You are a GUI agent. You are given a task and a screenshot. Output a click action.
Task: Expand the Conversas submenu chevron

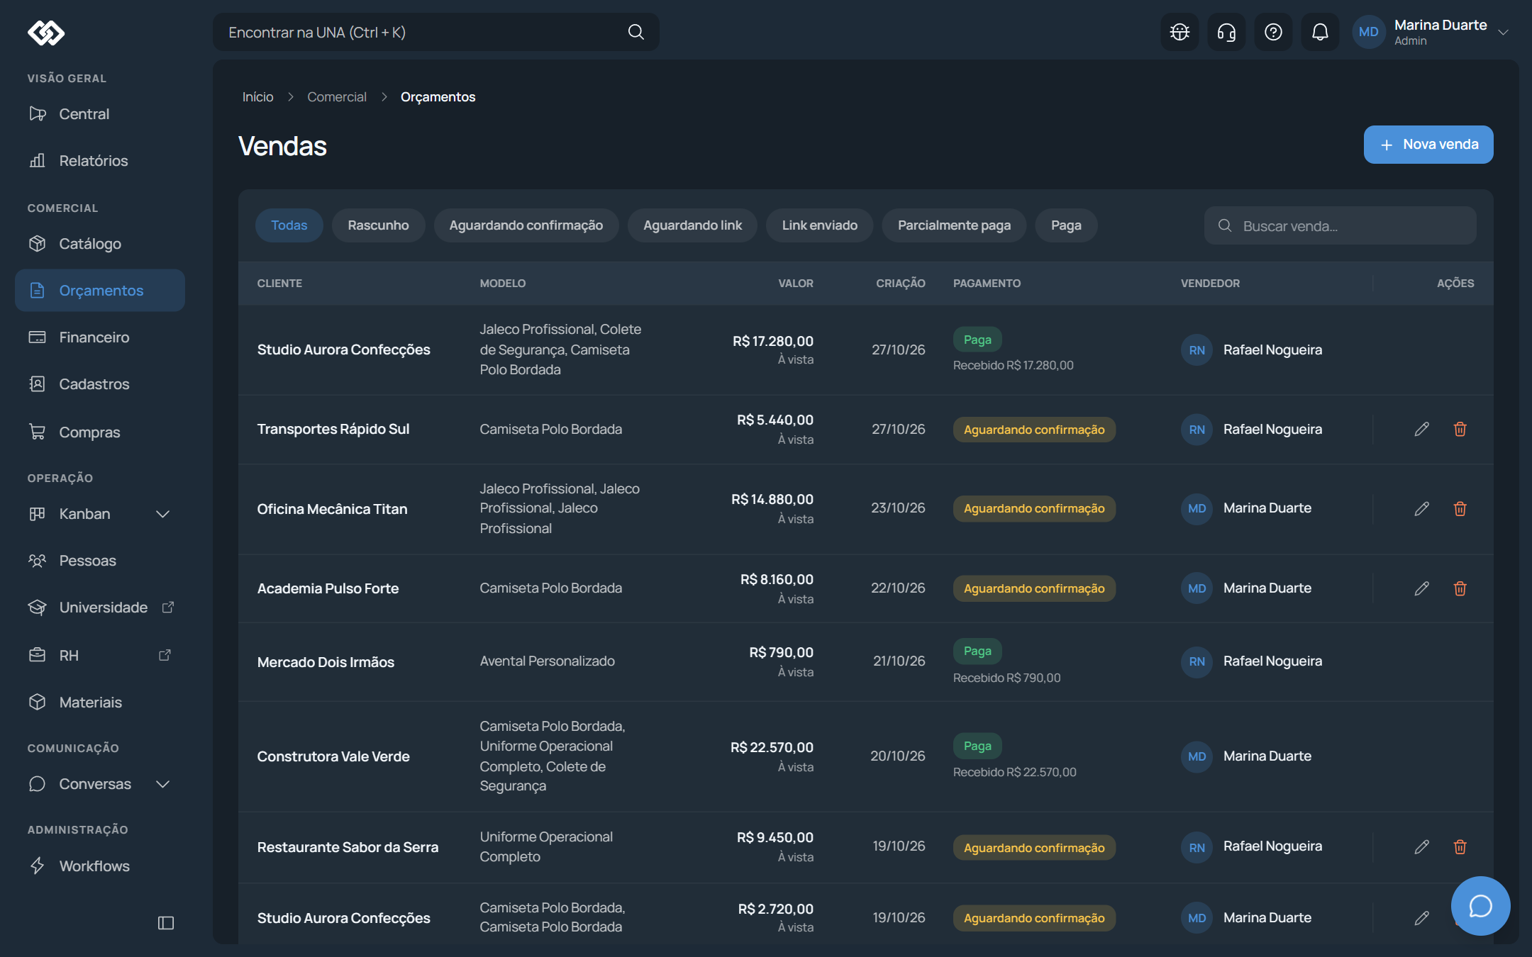[x=162, y=784]
